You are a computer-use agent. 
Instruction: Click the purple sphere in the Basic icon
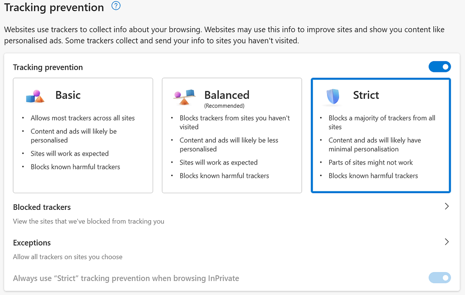click(37, 93)
